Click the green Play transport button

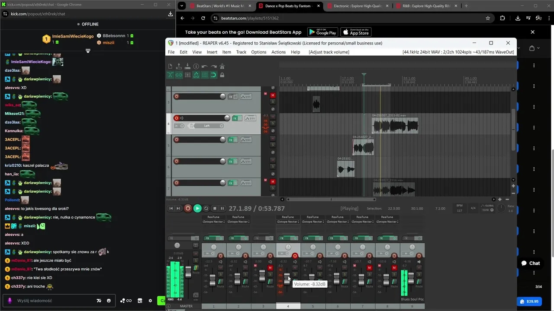pyautogui.click(x=197, y=209)
